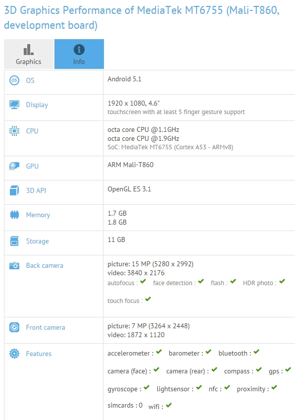Click the autofocus green check mark
295x420 pixels.
pyautogui.click(x=143, y=281)
